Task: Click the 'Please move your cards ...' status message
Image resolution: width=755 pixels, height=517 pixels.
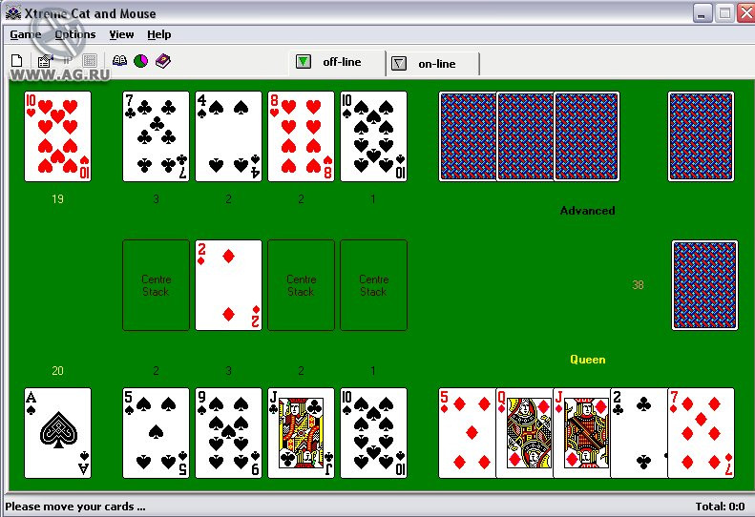Action: (75, 507)
